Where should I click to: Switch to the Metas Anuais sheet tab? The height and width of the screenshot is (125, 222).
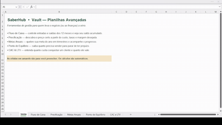point(74,115)
